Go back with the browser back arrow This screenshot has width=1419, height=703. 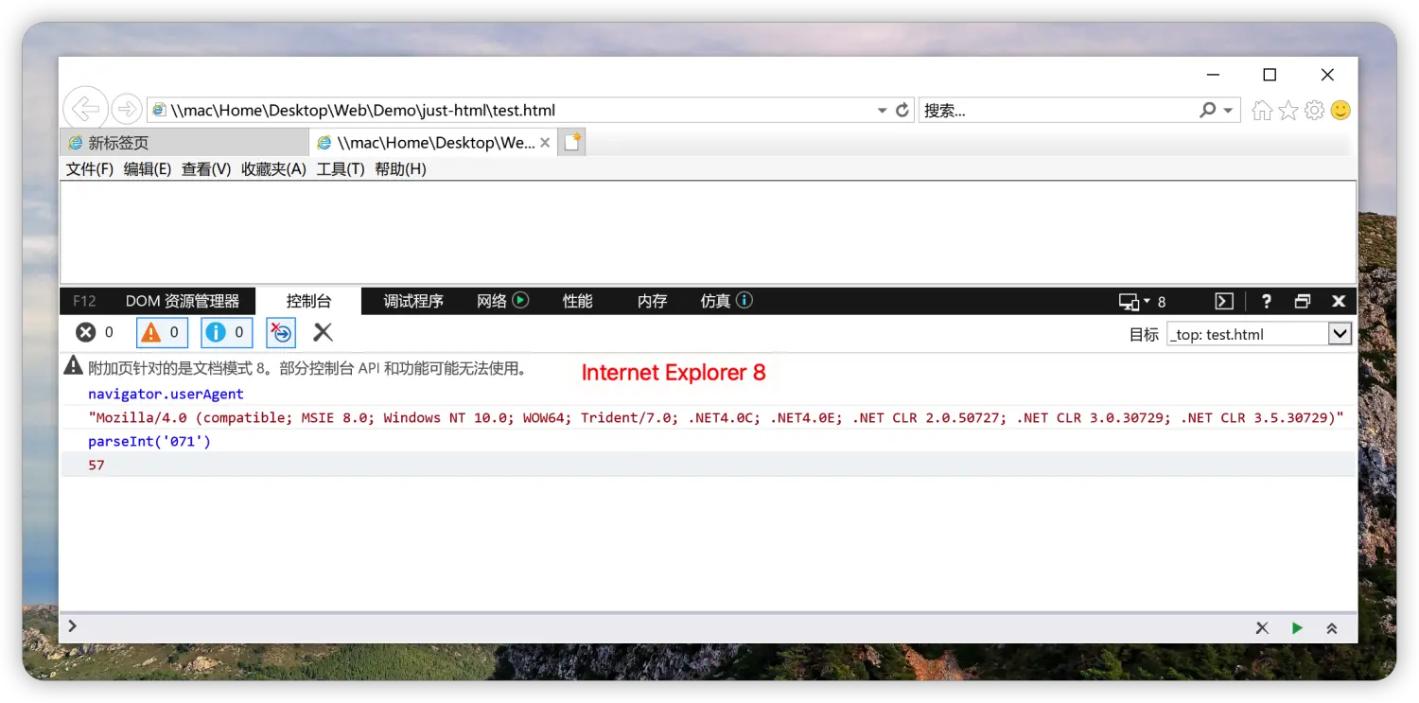pyautogui.click(x=85, y=109)
